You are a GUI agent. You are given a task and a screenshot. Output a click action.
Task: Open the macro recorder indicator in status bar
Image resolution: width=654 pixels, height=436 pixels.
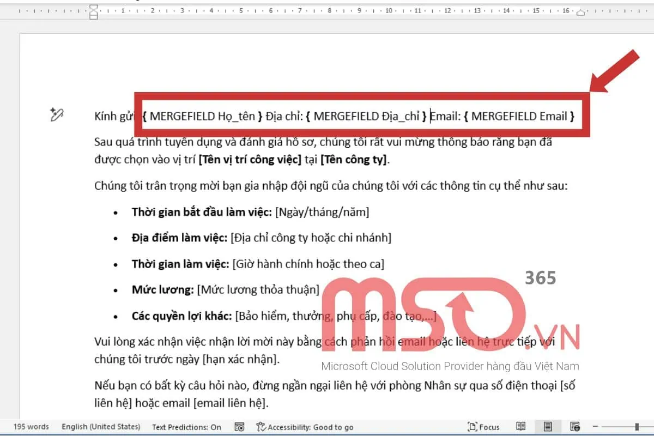(238, 427)
